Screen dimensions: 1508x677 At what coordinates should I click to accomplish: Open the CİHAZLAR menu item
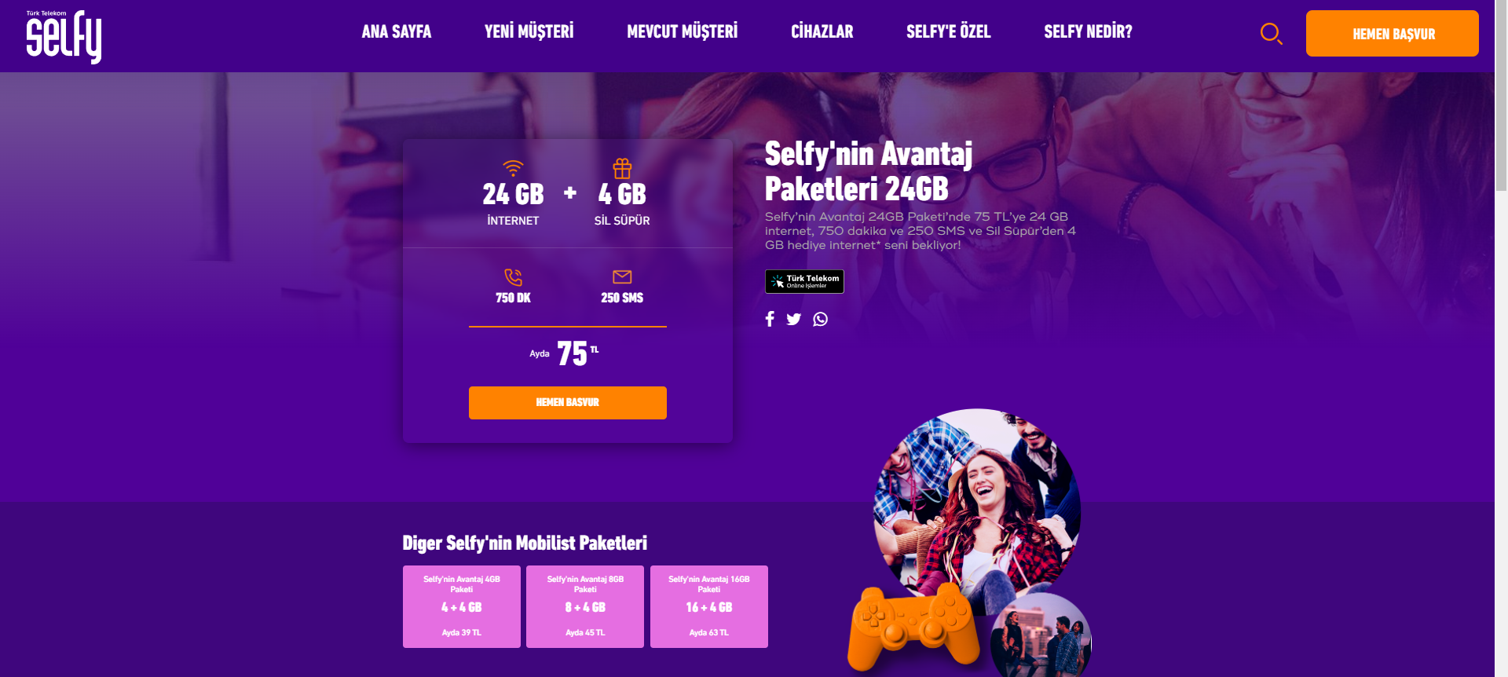[822, 32]
